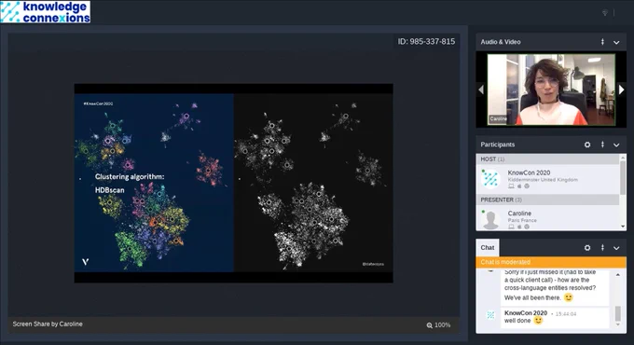Click laptop device icon under KnowCon 2020
Screen dimensions: 634x345
coord(511,186)
